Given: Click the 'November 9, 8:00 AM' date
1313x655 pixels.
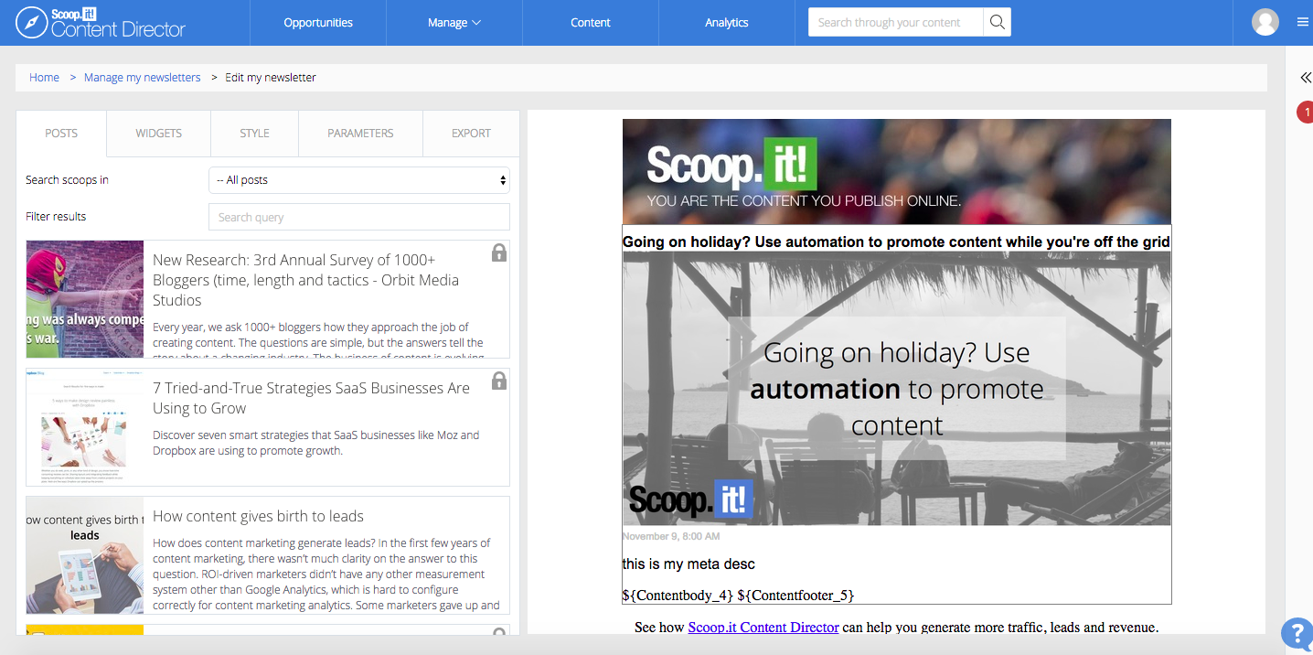Looking at the screenshot, I should point(671,536).
